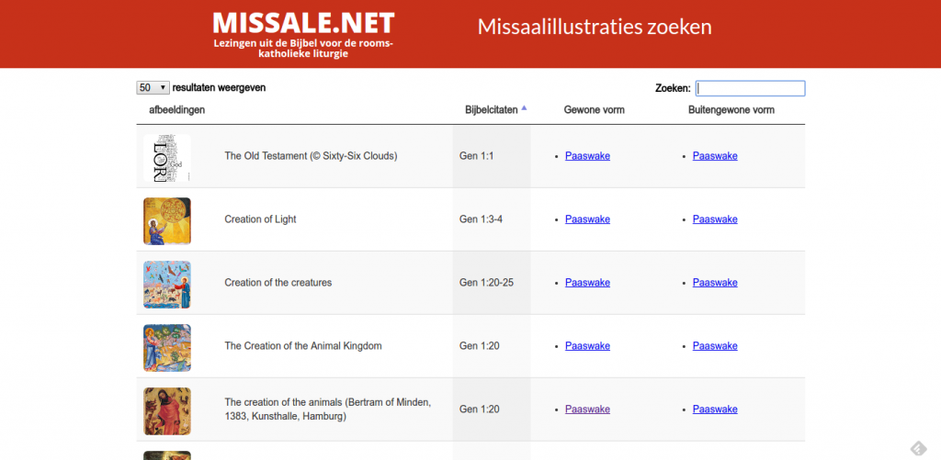This screenshot has height=460, width=941.
Task: Sort by the Gewone vorm column header
Action: (x=595, y=110)
